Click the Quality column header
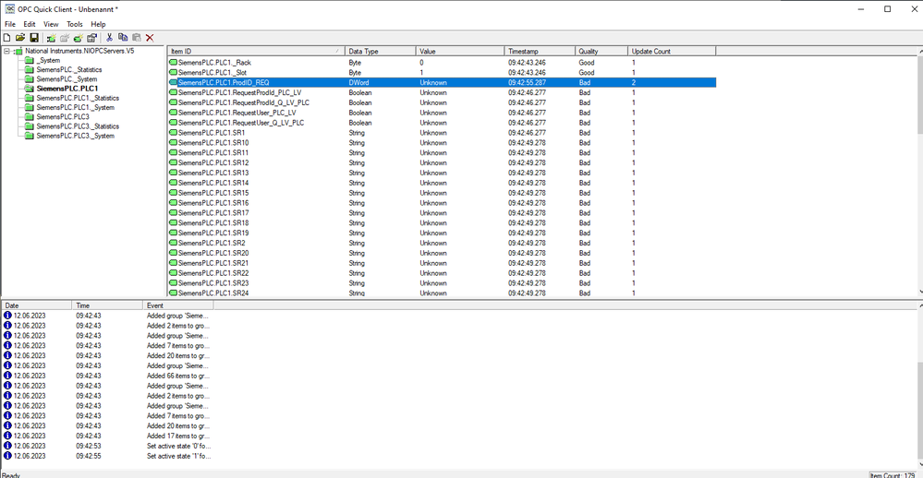The width and height of the screenshot is (923, 478). point(601,51)
